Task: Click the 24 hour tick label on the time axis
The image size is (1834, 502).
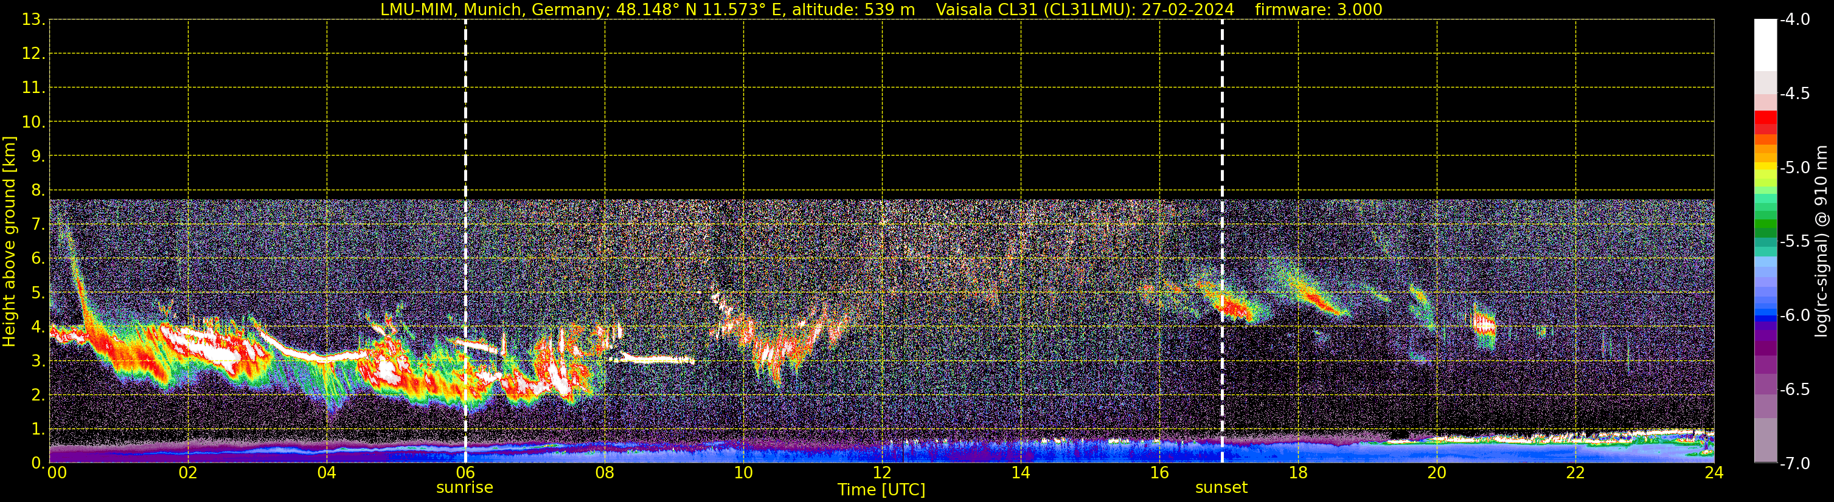Action: 1714,473
